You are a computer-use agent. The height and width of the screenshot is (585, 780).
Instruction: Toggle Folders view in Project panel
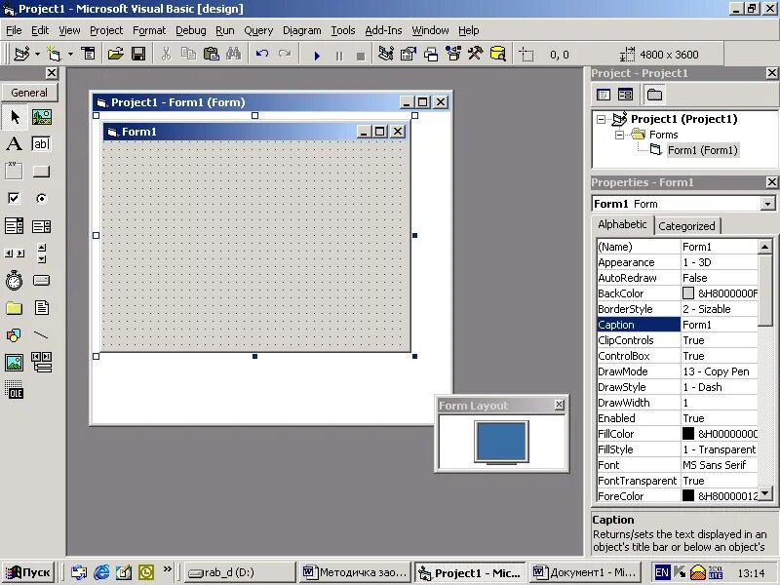[654, 95]
